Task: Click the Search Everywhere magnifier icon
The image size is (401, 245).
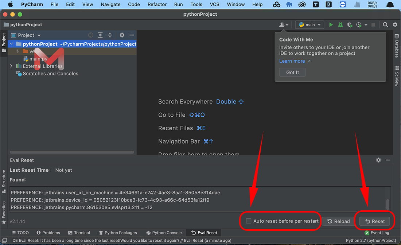Action: 385,25
